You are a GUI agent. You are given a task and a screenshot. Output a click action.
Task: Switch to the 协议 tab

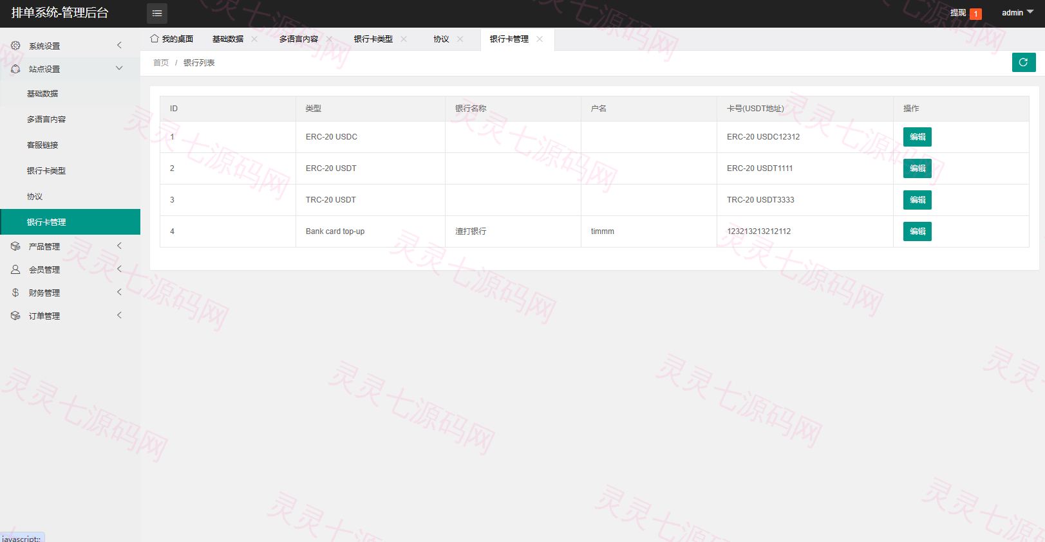(442, 39)
